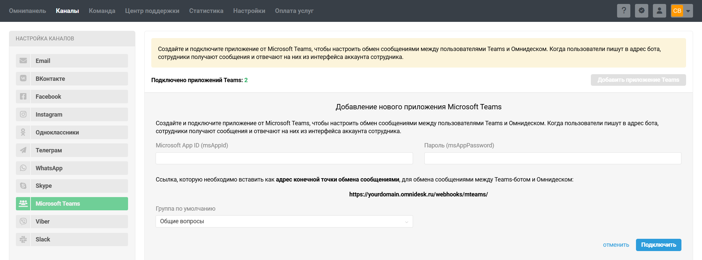Click the Email envelope icon
The image size is (702, 260).
pos(23,61)
